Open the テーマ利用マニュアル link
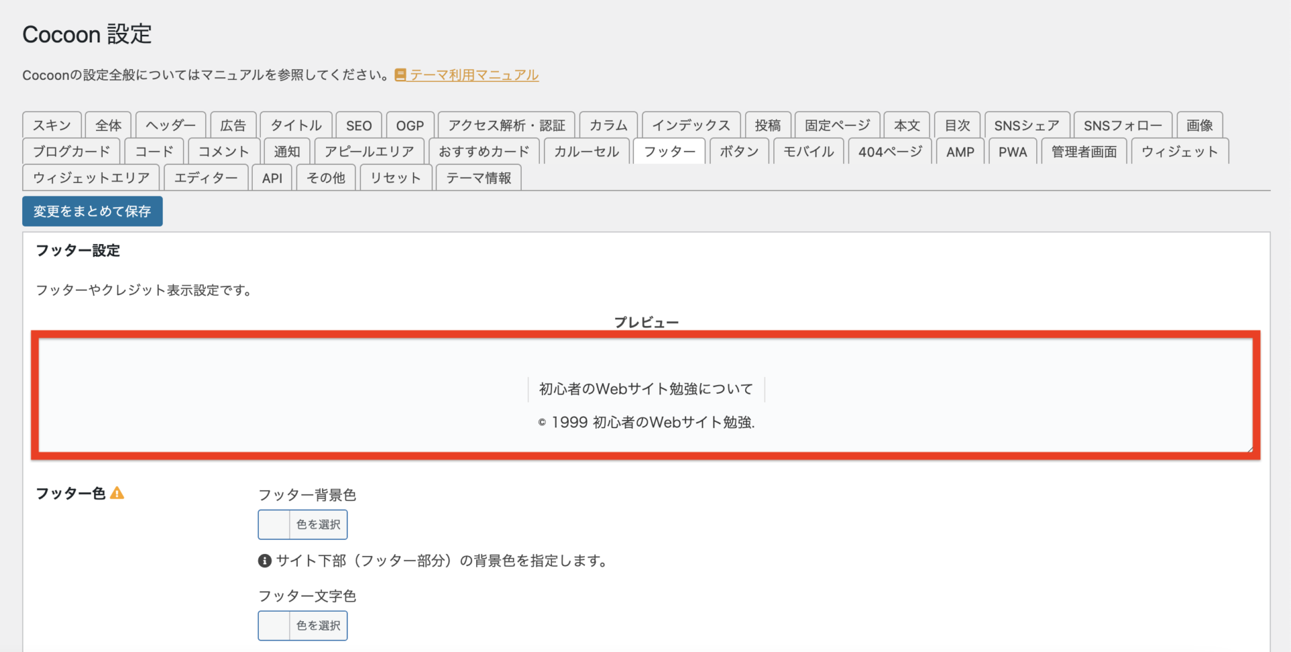1291x652 pixels. [474, 75]
